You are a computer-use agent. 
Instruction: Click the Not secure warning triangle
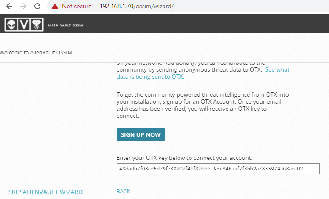coord(55,7)
